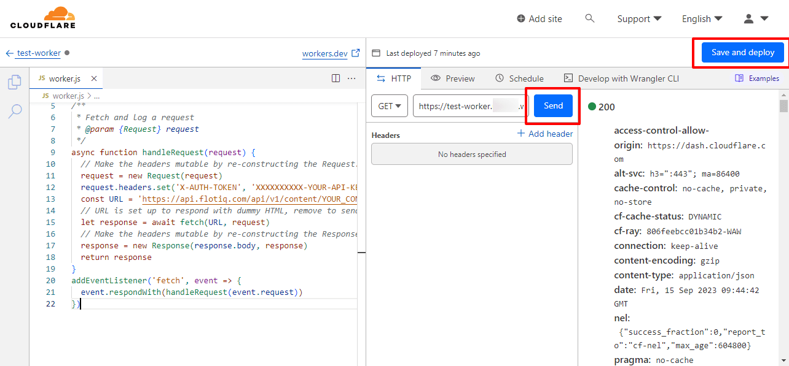
Task: Click the test-worker back link
Action: (39, 53)
